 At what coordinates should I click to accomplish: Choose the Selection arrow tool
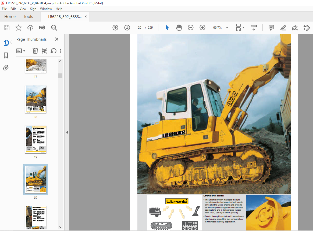pos(167,27)
